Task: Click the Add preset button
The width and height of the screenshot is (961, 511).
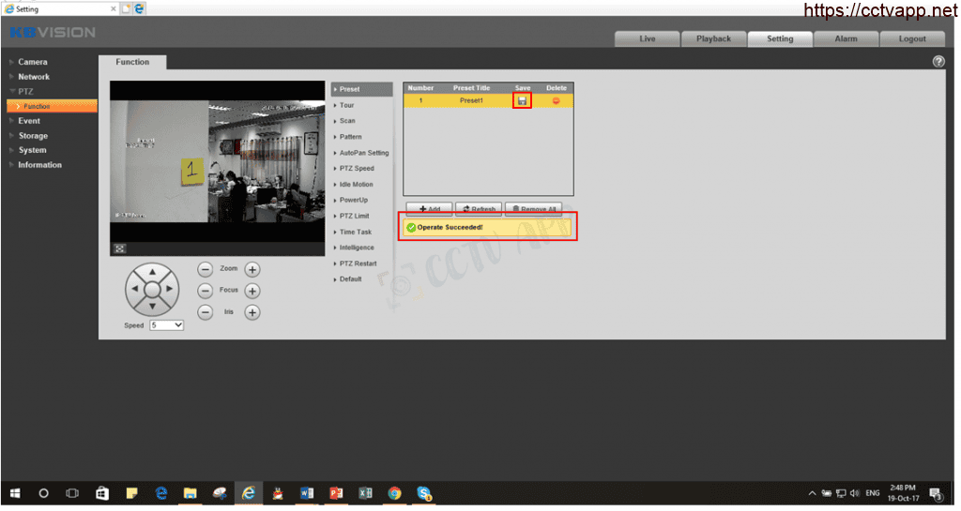Action: pos(429,209)
